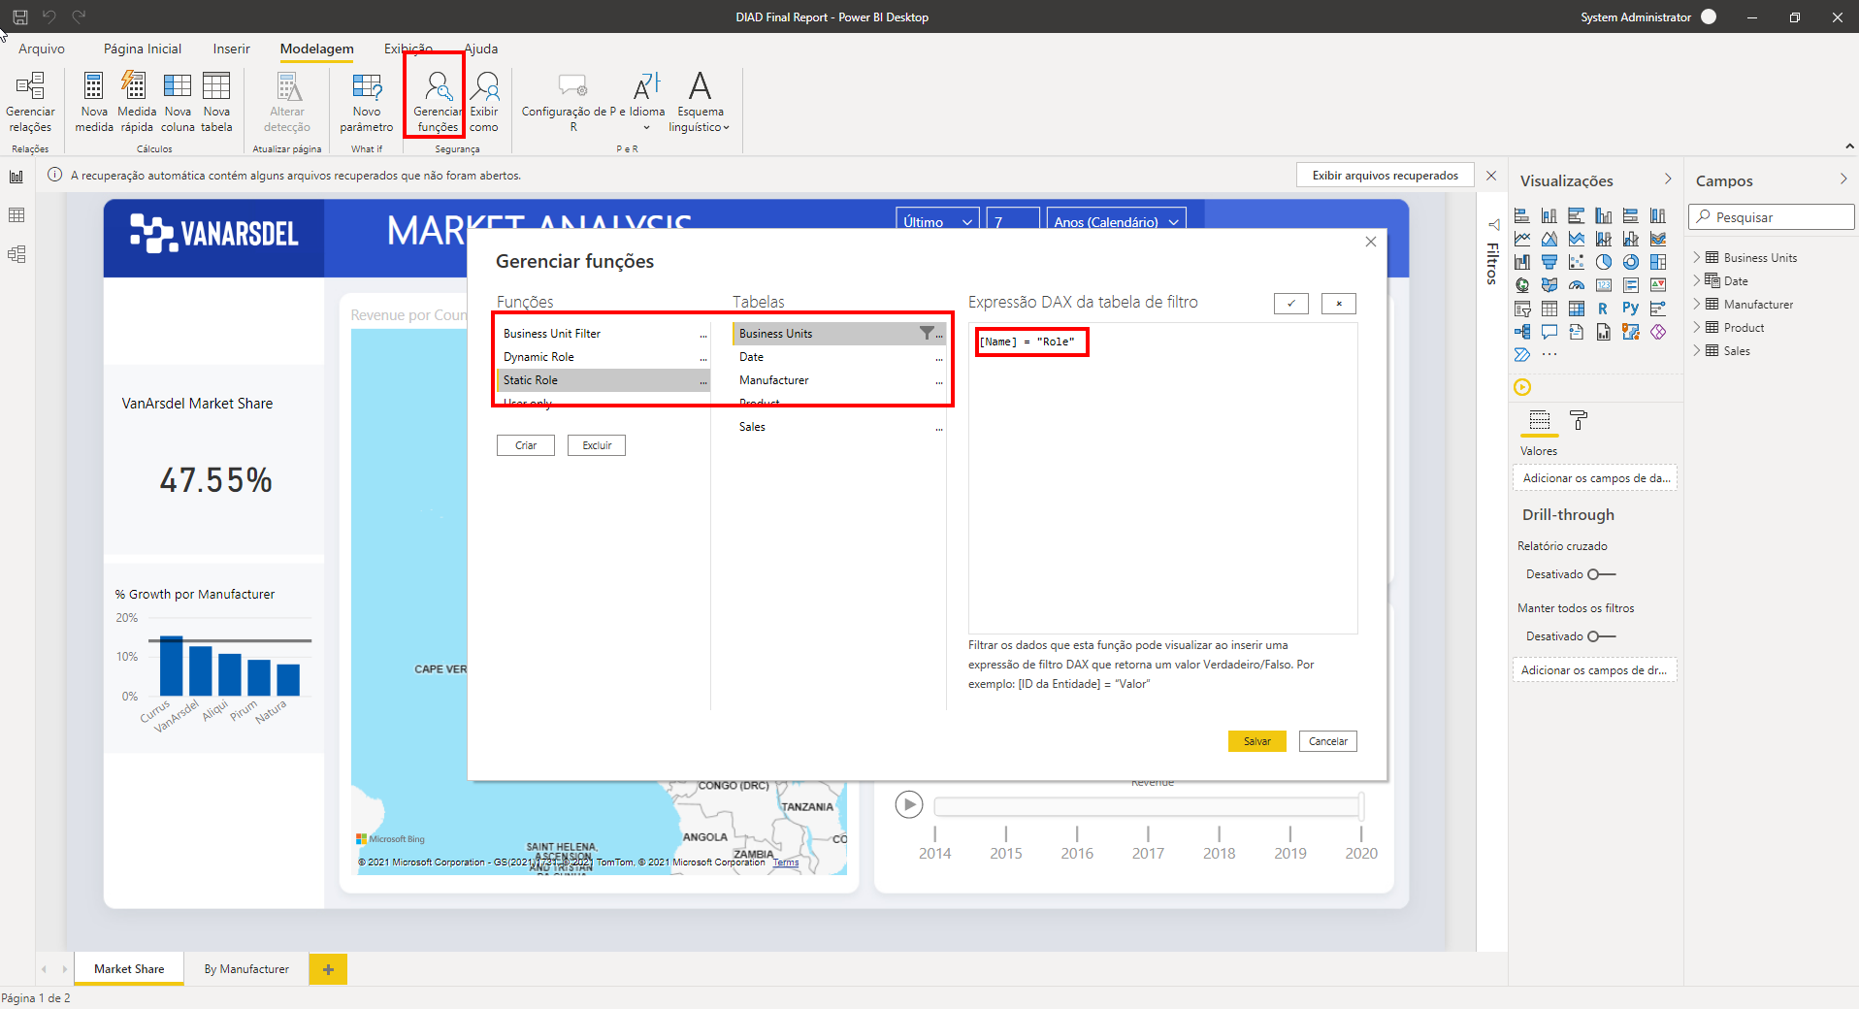
Task: Select the card (123) visualization
Action: pos(1604,285)
